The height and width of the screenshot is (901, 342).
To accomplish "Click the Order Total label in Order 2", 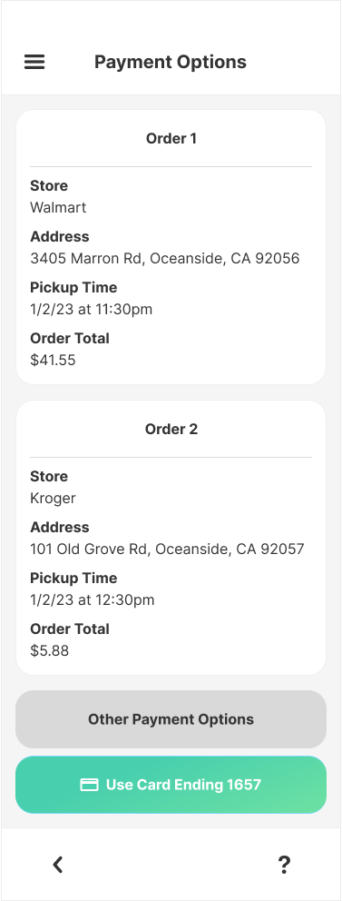I will pos(70,629).
